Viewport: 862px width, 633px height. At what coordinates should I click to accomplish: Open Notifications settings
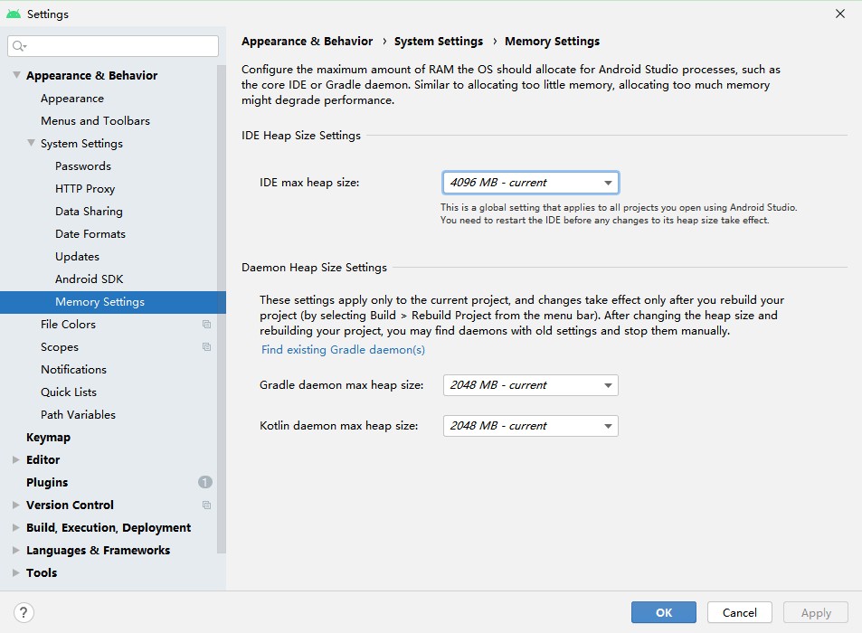pyautogui.click(x=73, y=369)
